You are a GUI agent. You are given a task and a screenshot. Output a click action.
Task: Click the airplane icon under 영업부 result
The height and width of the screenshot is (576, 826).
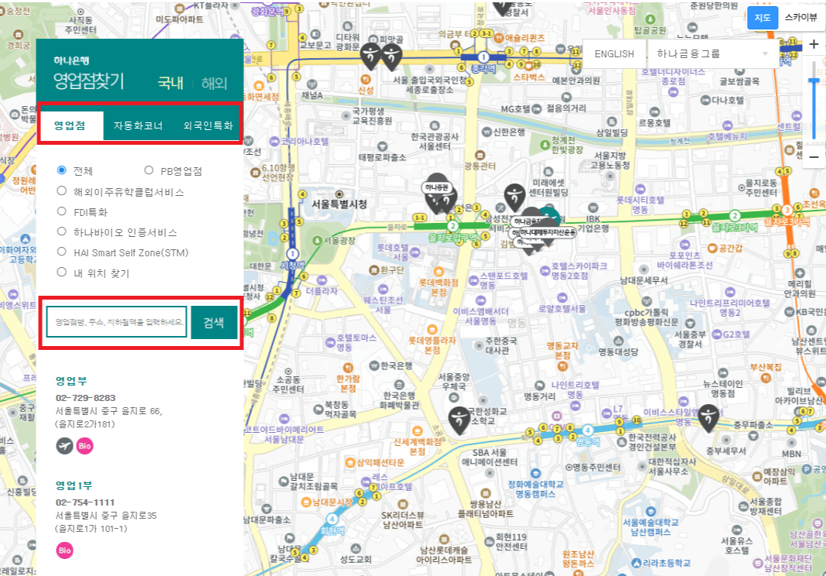pyautogui.click(x=64, y=446)
